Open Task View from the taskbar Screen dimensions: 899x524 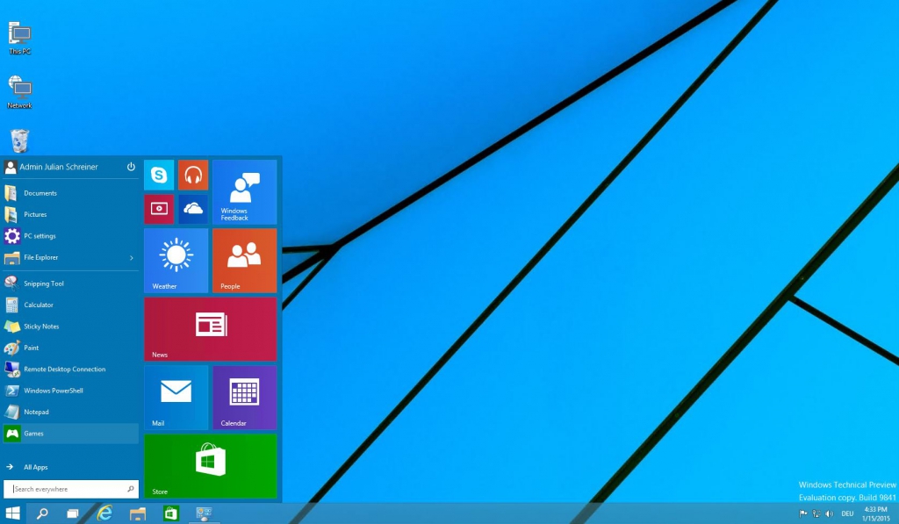point(73,513)
